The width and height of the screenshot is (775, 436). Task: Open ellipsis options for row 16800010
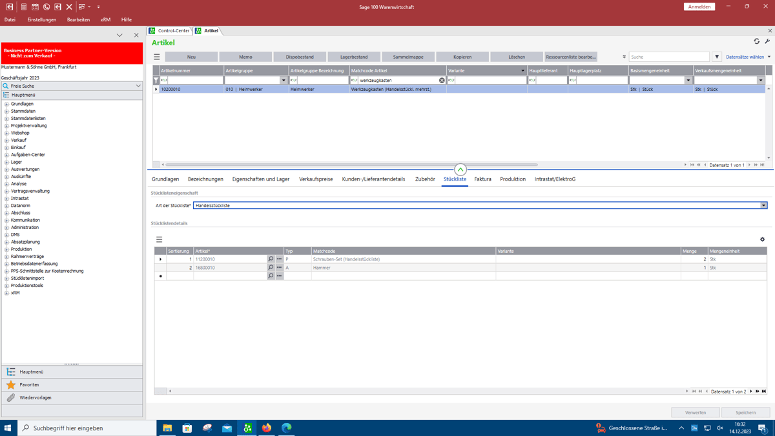click(x=280, y=268)
